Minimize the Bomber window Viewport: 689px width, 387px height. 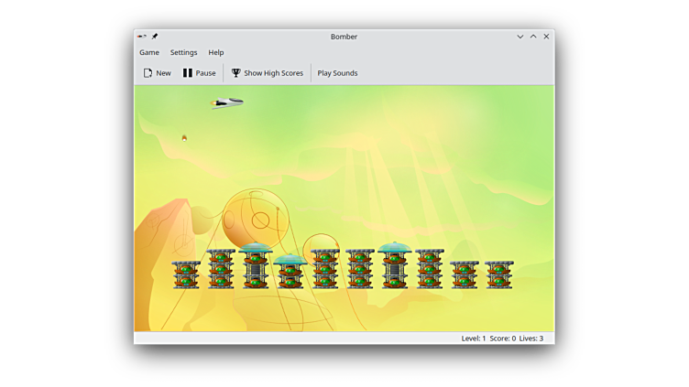(x=520, y=37)
